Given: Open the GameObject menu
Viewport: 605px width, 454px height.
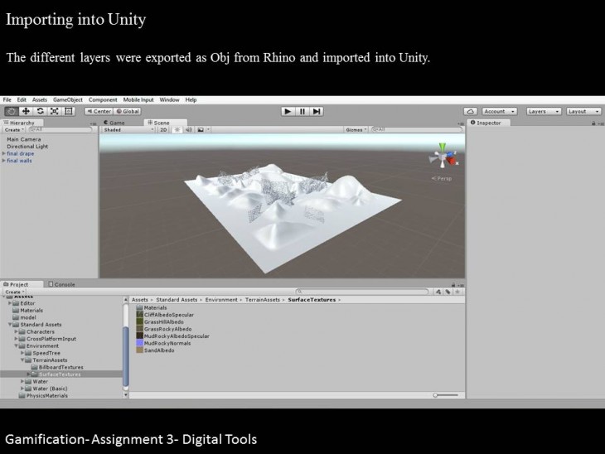Looking at the screenshot, I should pos(66,99).
